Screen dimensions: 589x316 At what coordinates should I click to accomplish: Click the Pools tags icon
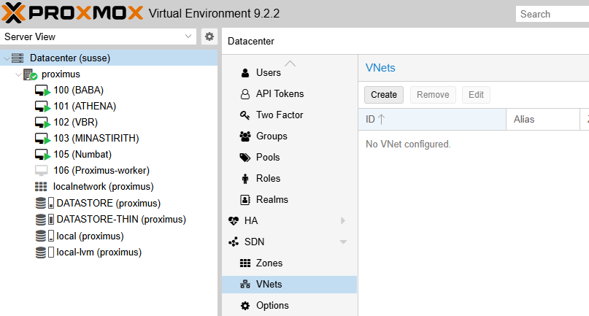click(245, 158)
